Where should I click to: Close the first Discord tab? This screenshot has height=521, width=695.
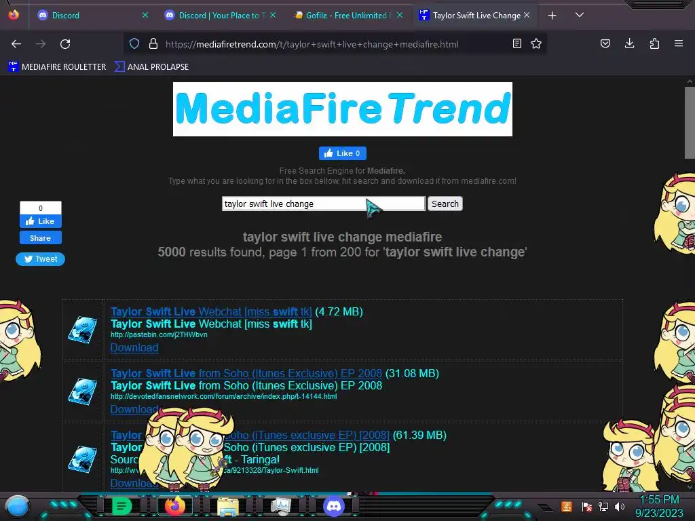[145, 15]
